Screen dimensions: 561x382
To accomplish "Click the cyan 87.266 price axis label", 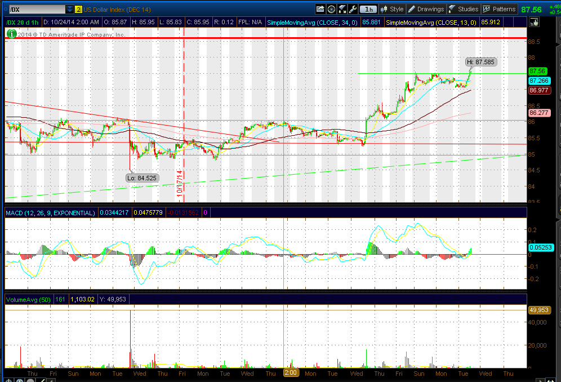I will tap(539, 81).
